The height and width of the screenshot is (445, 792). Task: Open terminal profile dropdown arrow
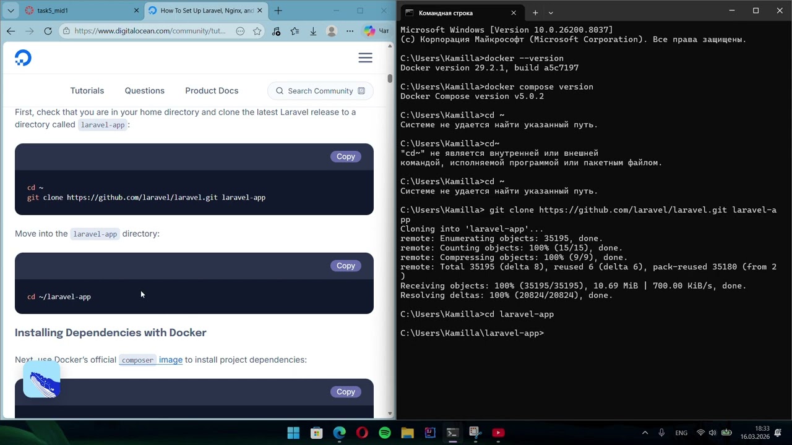(x=551, y=12)
